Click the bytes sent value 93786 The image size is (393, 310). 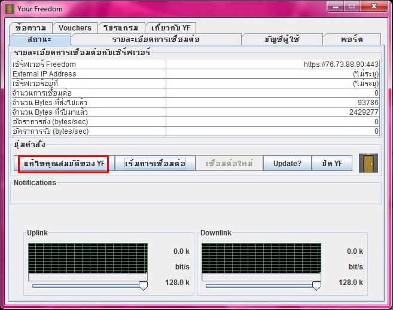tap(368, 103)
